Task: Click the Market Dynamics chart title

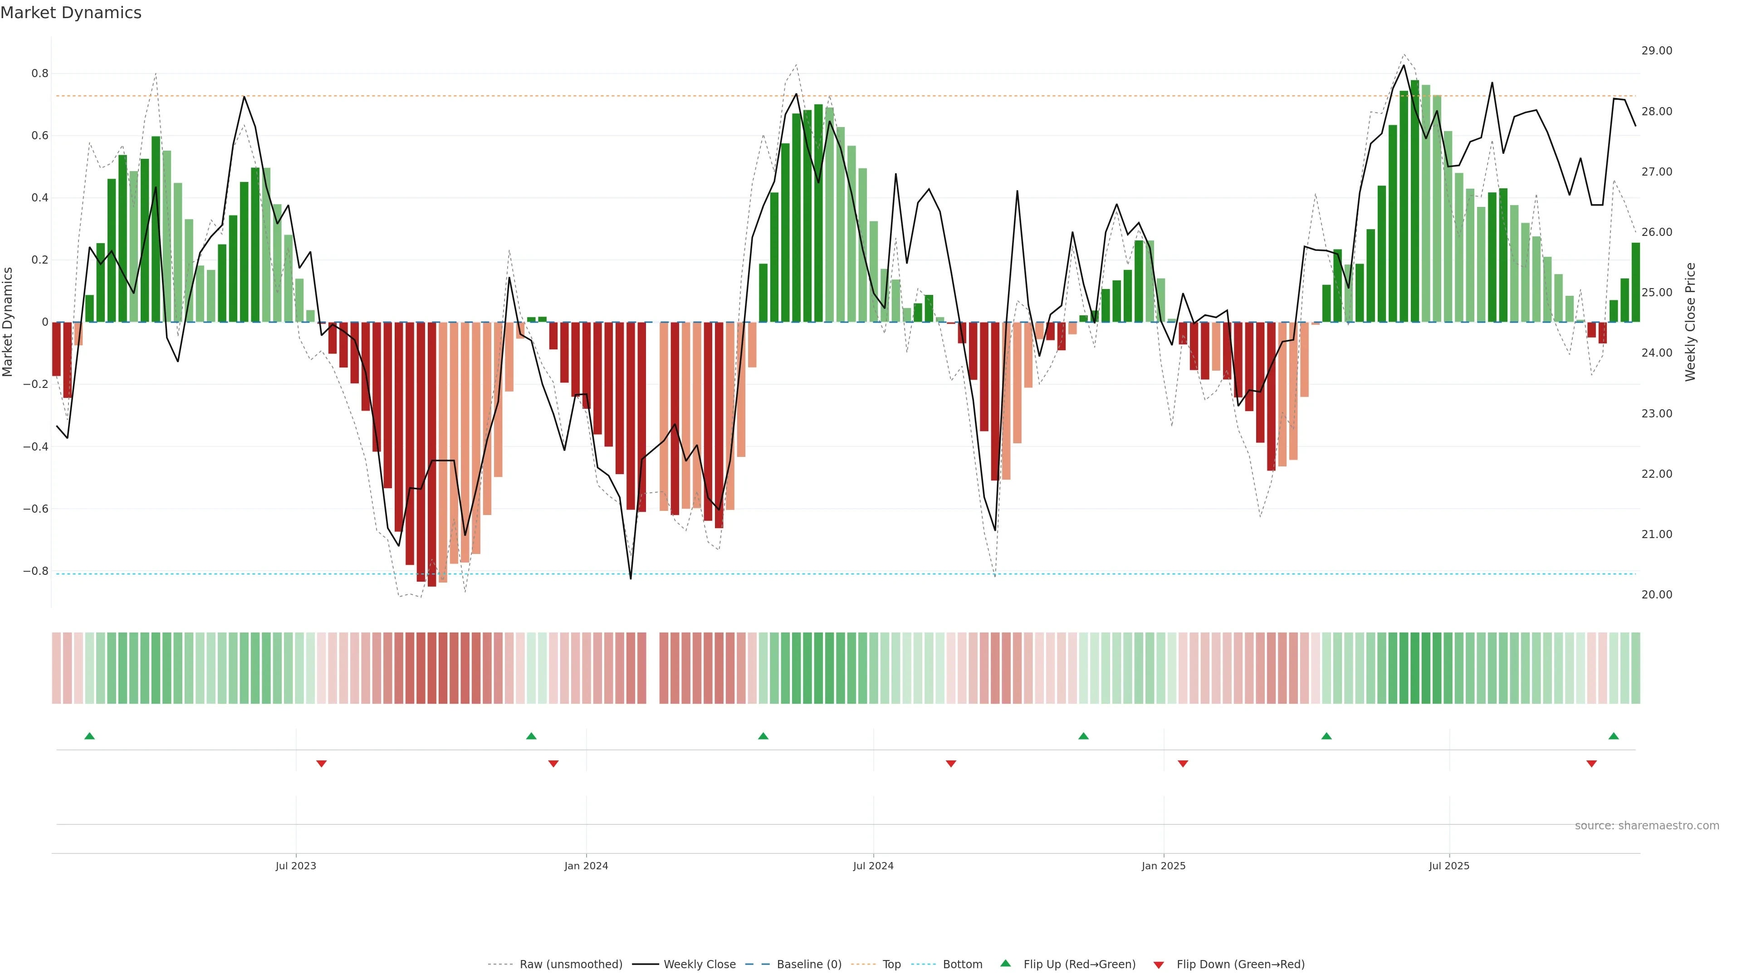Action: [x=71, y=13]
